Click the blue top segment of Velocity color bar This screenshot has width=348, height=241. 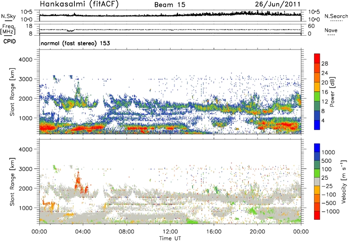[317, 148]
